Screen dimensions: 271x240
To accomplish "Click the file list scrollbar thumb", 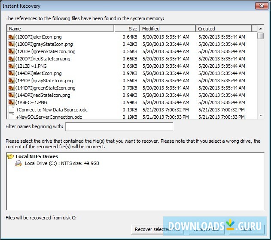I will [260, 36].
